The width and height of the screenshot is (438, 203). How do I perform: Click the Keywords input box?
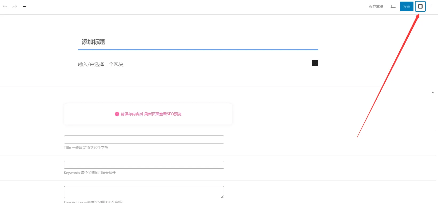(144, 165)
